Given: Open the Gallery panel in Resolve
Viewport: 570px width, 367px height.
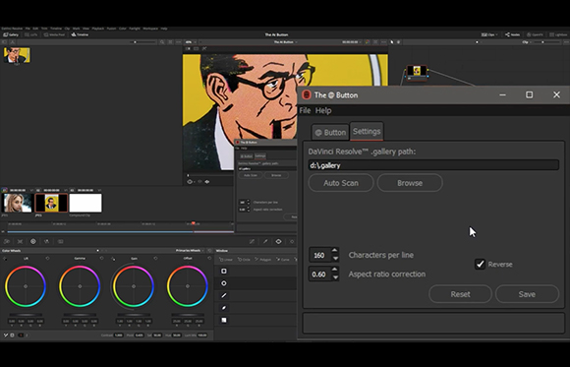Looking at the screenshot, I should pos(11,35).
